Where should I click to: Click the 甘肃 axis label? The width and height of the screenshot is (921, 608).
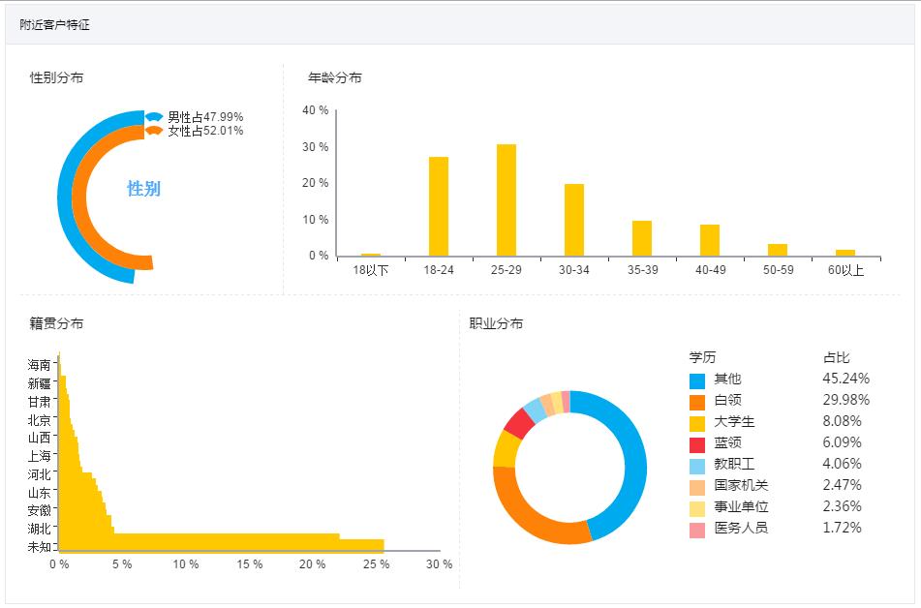(x=40, y=402)
